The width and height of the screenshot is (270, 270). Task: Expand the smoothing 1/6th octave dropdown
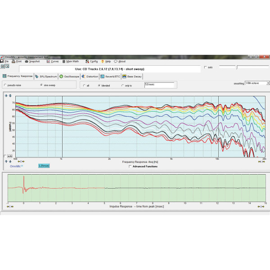tap(268, 83)
